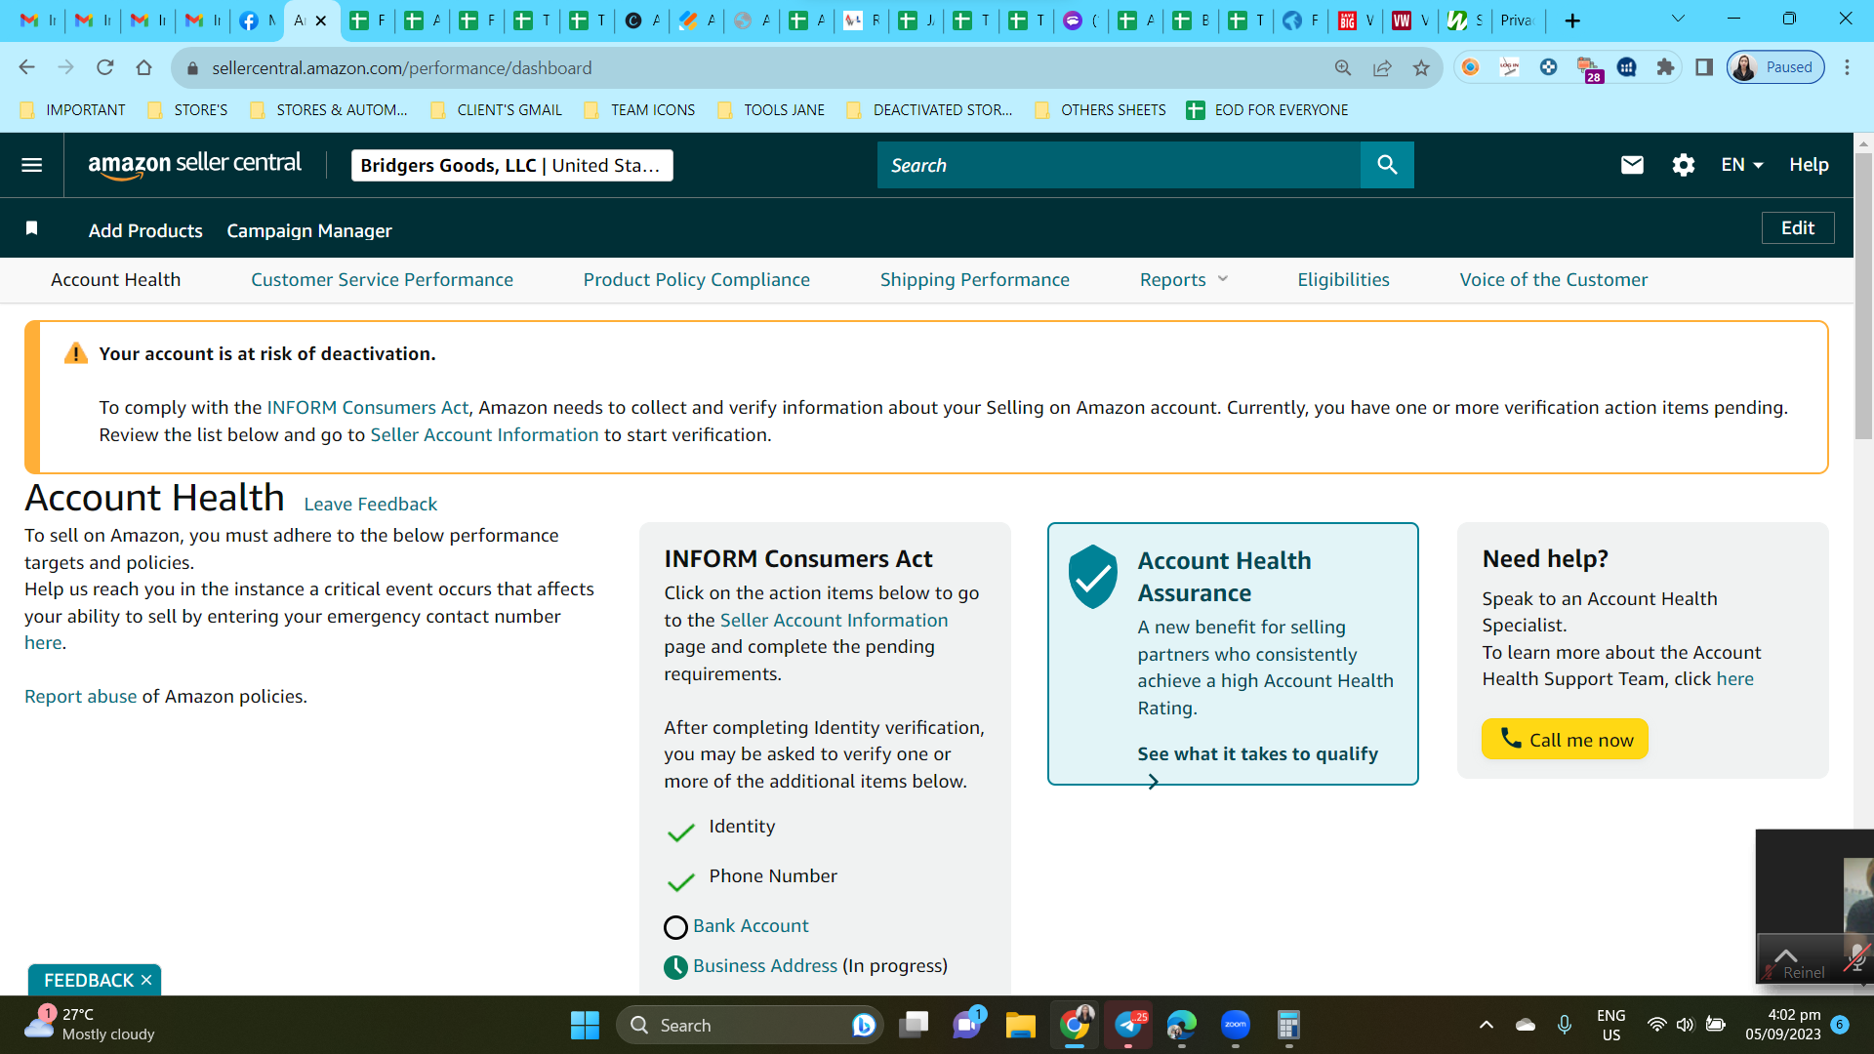The width and height of the screenshot is (1874, 1054).
Task: Click Add Products
Action: [145, 230]
